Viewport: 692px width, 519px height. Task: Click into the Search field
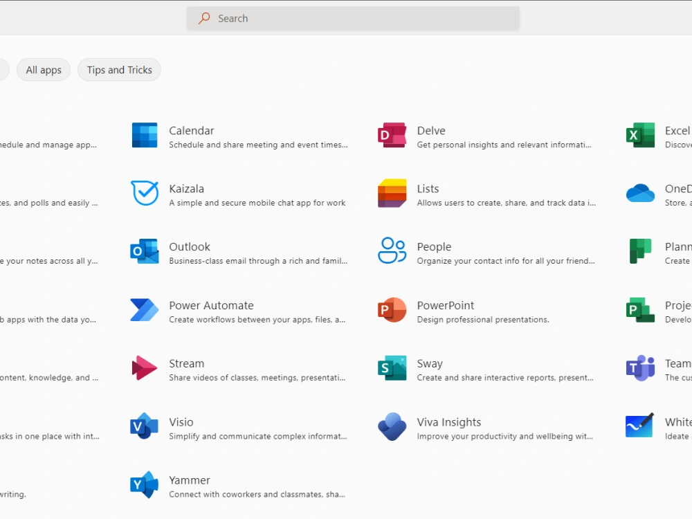[353, 18]
